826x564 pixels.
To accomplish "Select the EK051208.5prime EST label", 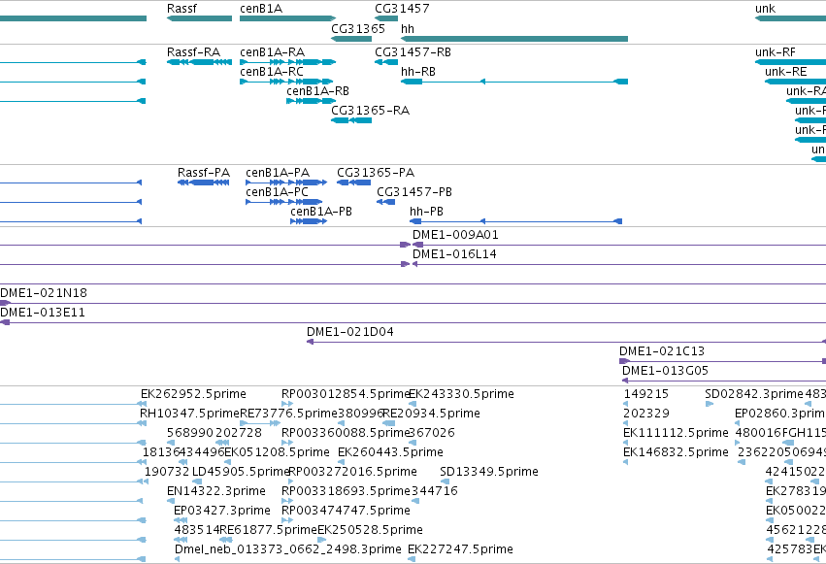I will (x=277, y=453).
